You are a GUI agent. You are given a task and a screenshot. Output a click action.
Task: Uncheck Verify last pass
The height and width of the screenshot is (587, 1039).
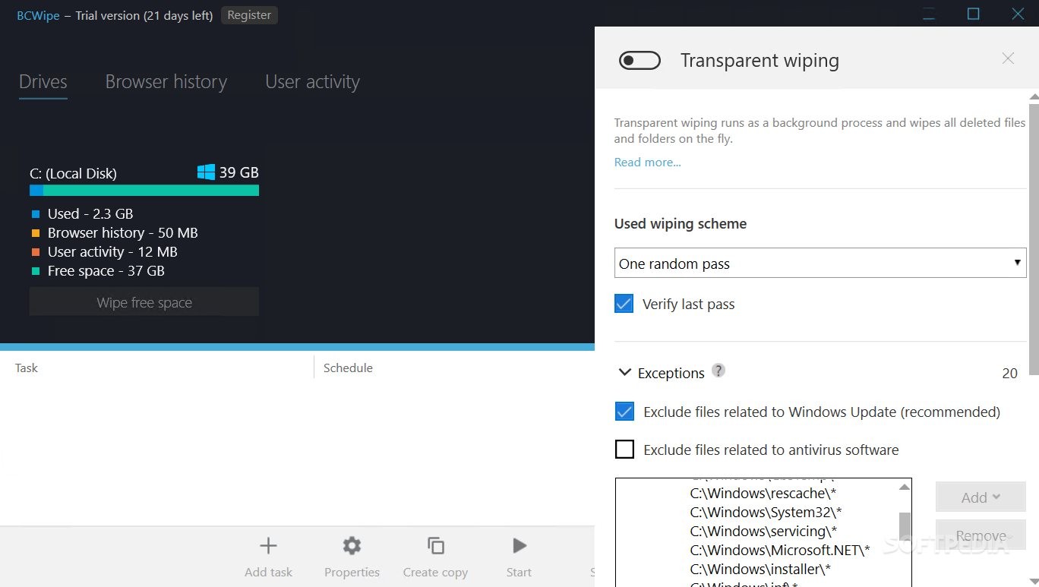coord(624,304)
